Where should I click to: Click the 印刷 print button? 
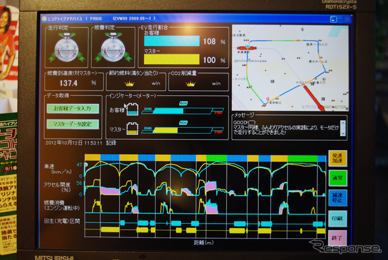[338, 218]
